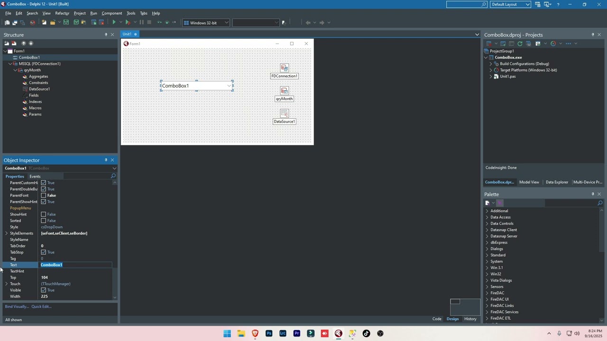Toggle ParentFont checkbox
Viewport: 607px width, 341px height.
click(x=44, y=195)
